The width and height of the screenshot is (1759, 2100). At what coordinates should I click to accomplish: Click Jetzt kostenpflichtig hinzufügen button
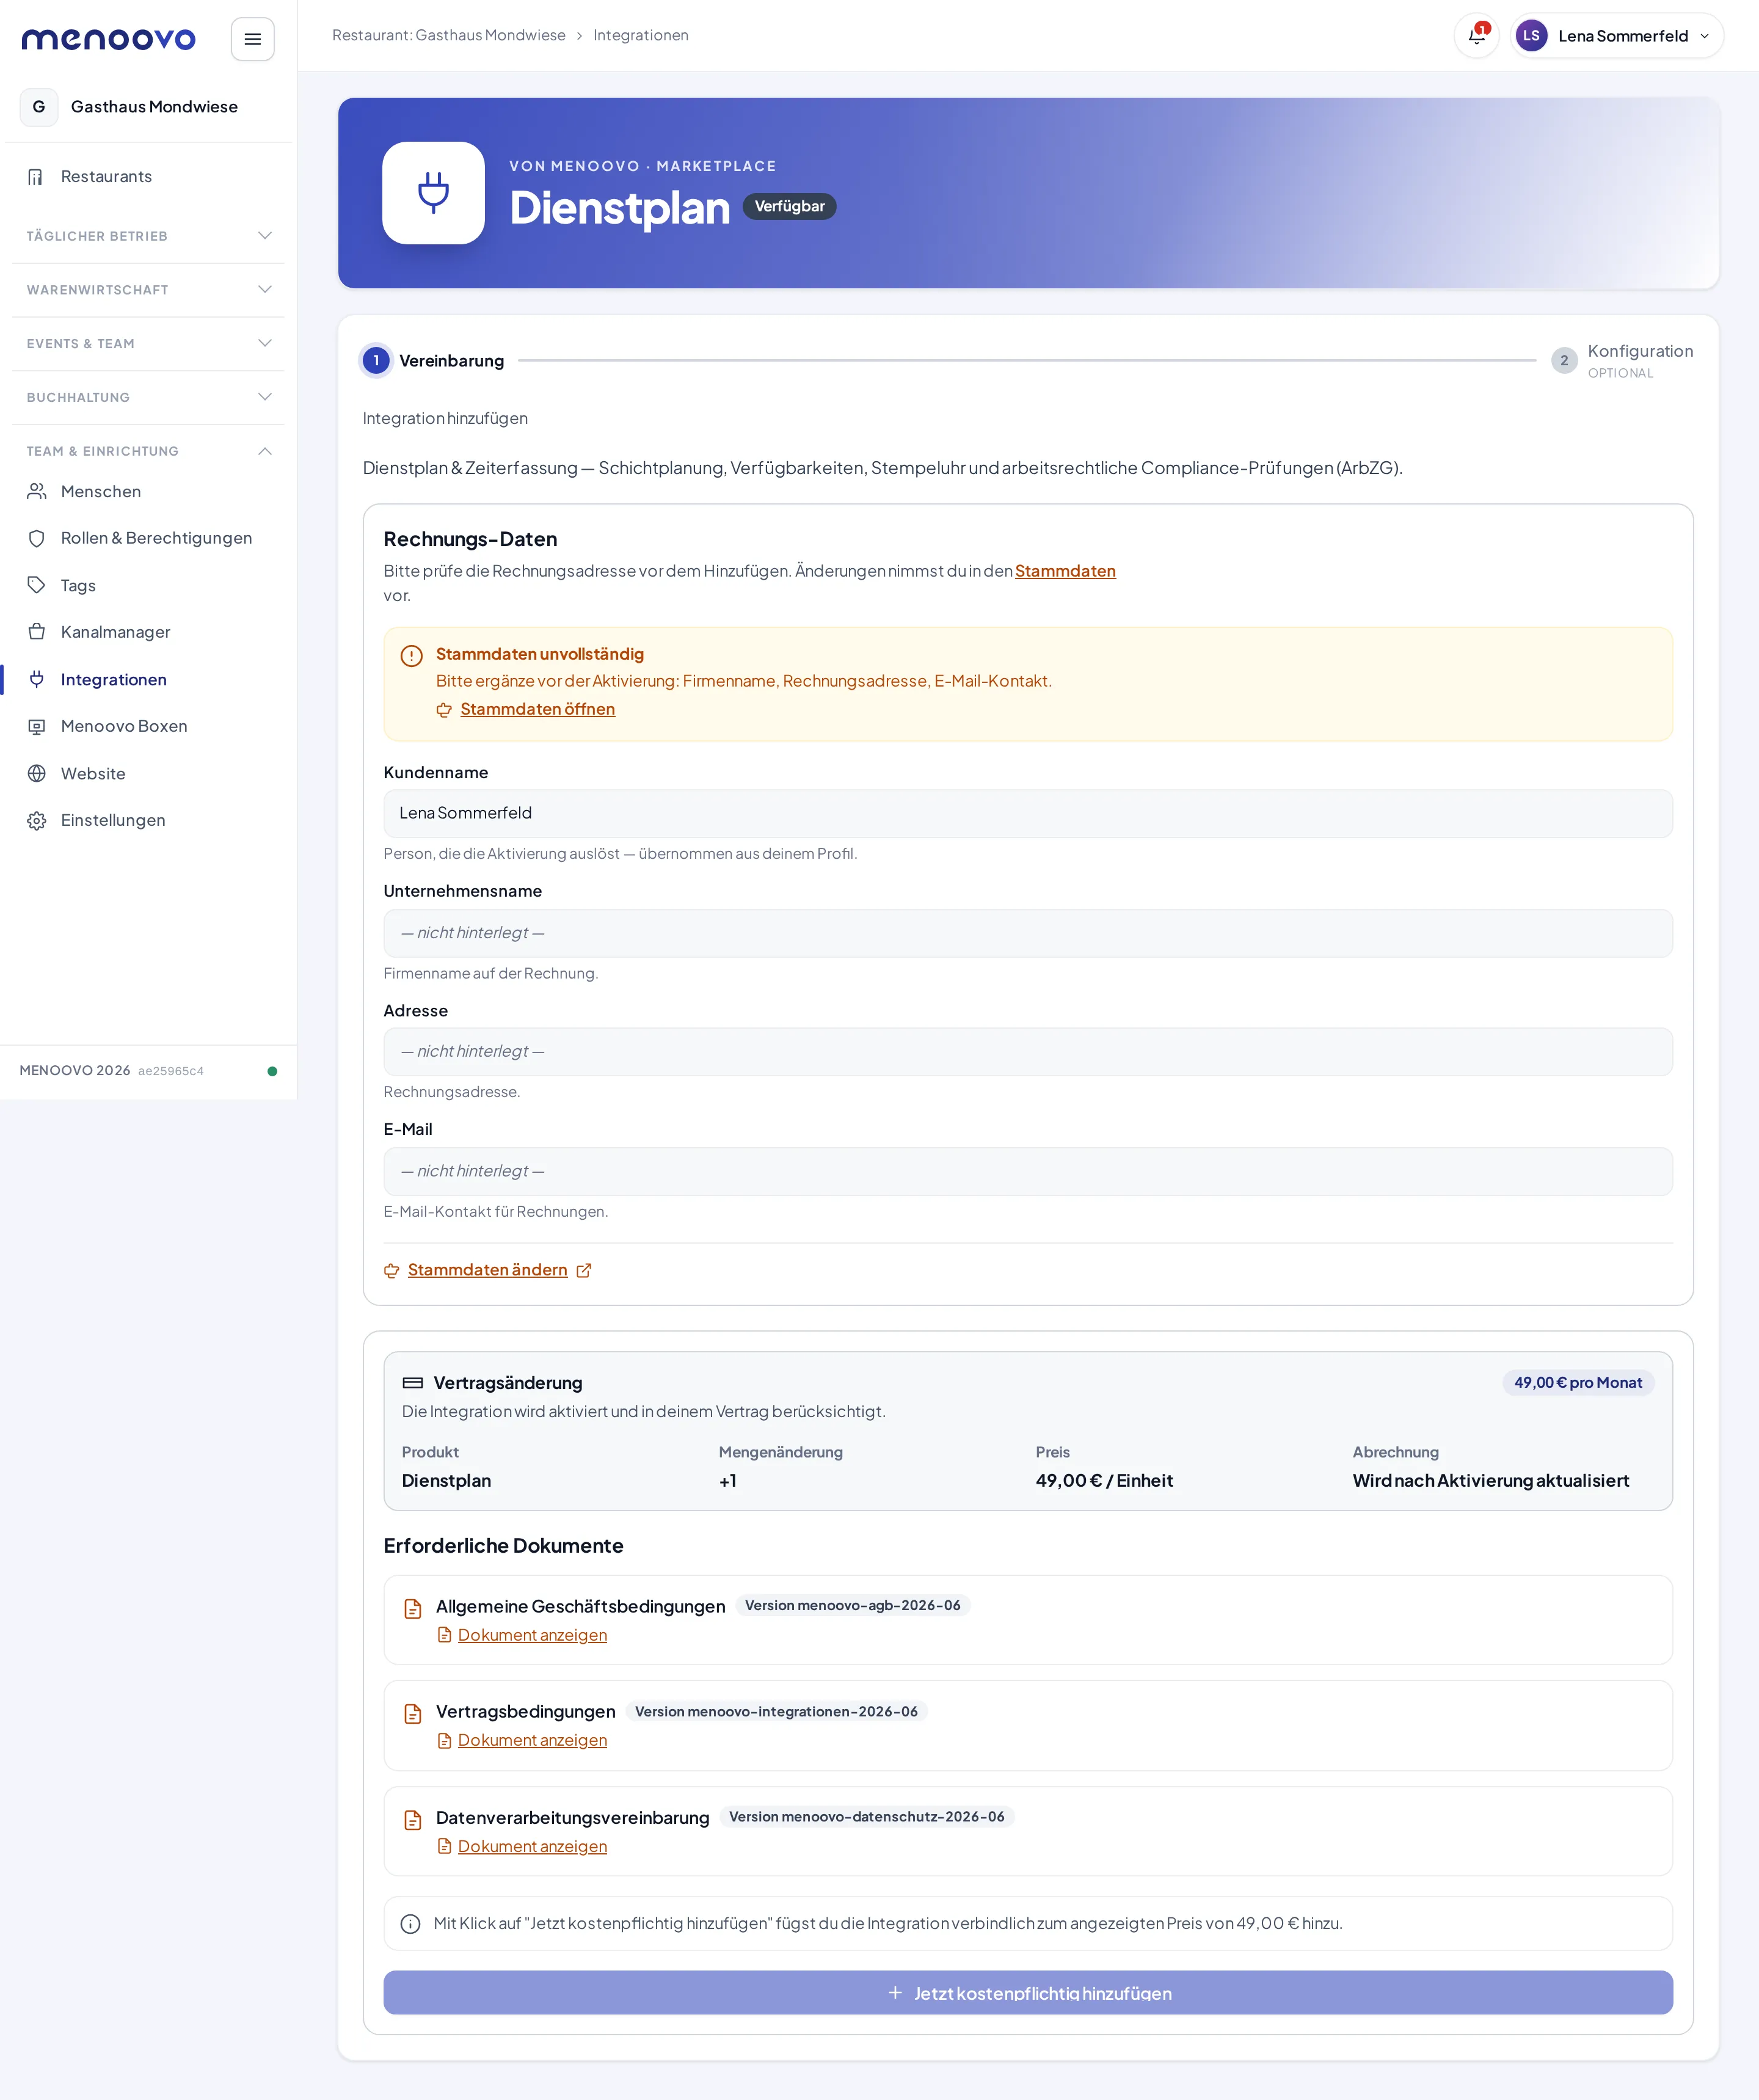coord(1028,1993)
